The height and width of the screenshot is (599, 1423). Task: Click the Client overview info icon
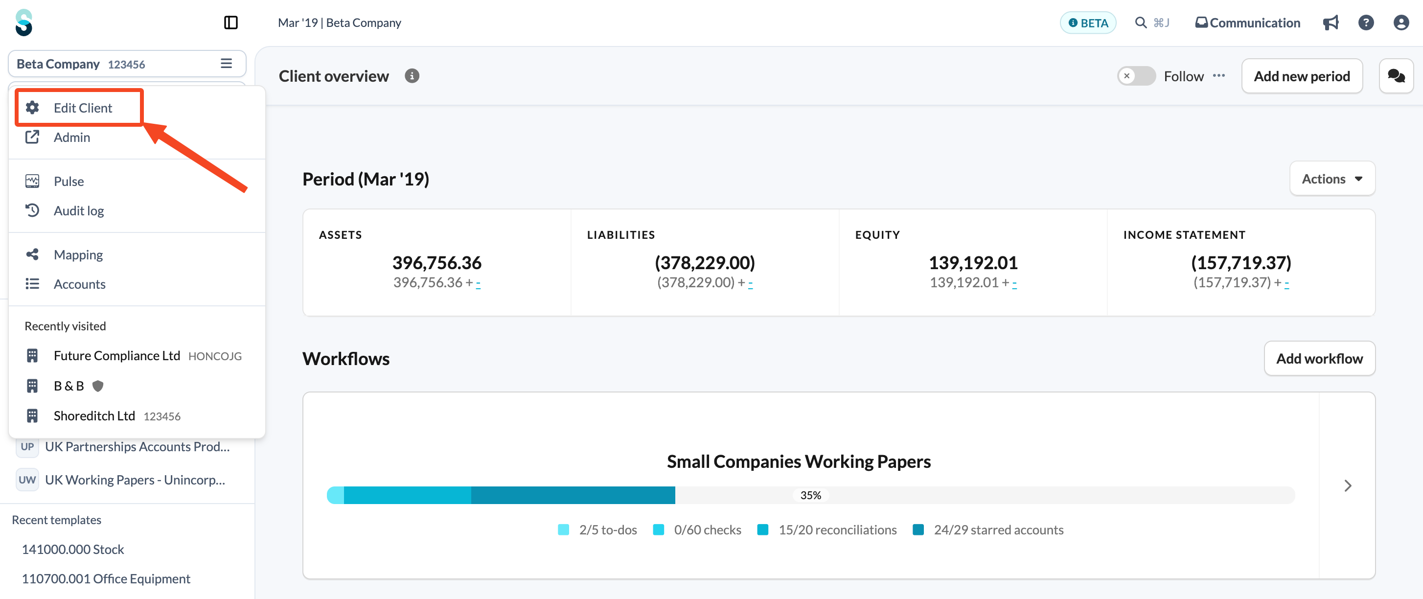(x=412, y=76)
